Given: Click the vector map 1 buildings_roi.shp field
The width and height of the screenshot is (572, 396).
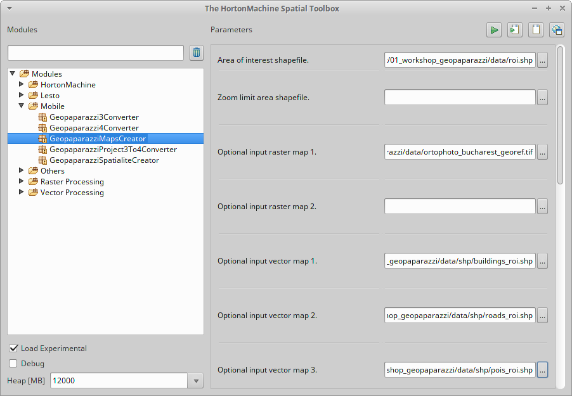Looking at the screenshot, I should tap(460, 261).
